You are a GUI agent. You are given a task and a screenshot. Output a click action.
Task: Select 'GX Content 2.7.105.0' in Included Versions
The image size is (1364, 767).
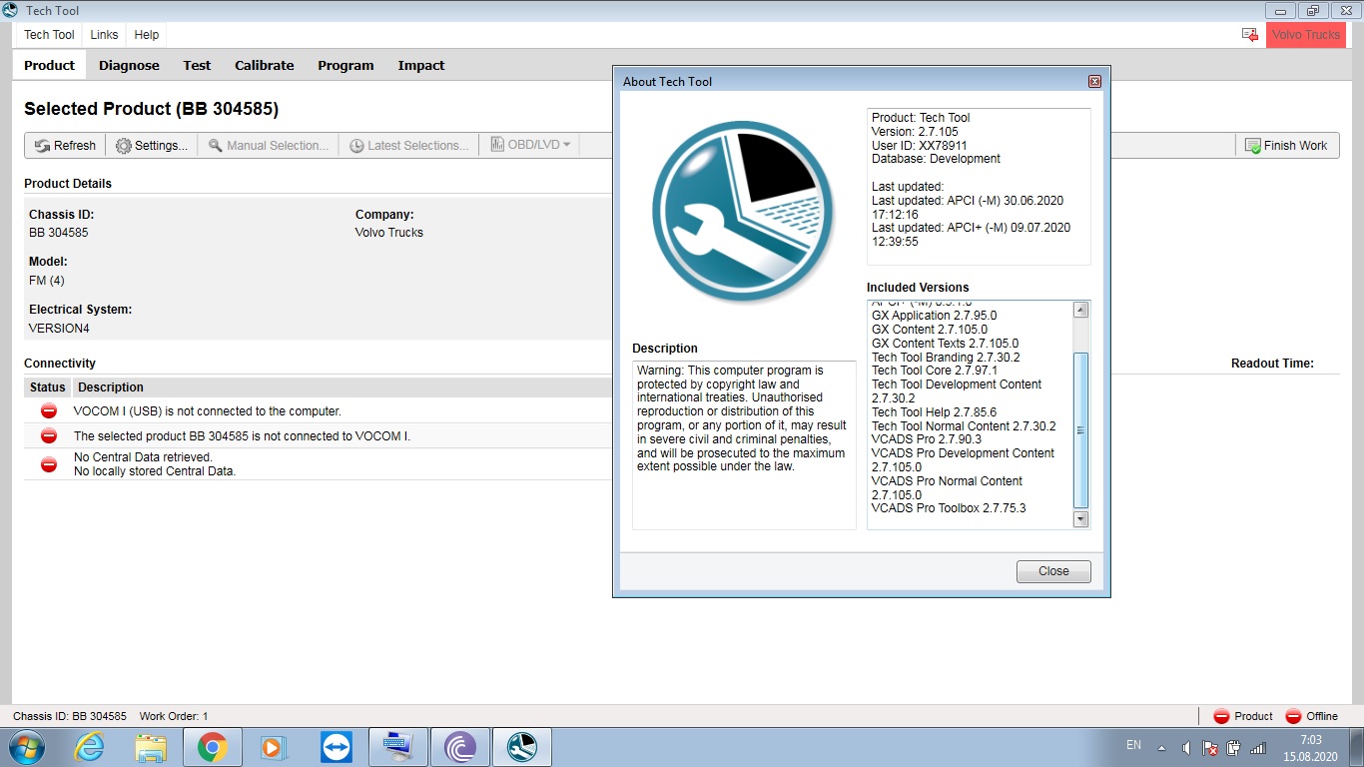[929, 330]
